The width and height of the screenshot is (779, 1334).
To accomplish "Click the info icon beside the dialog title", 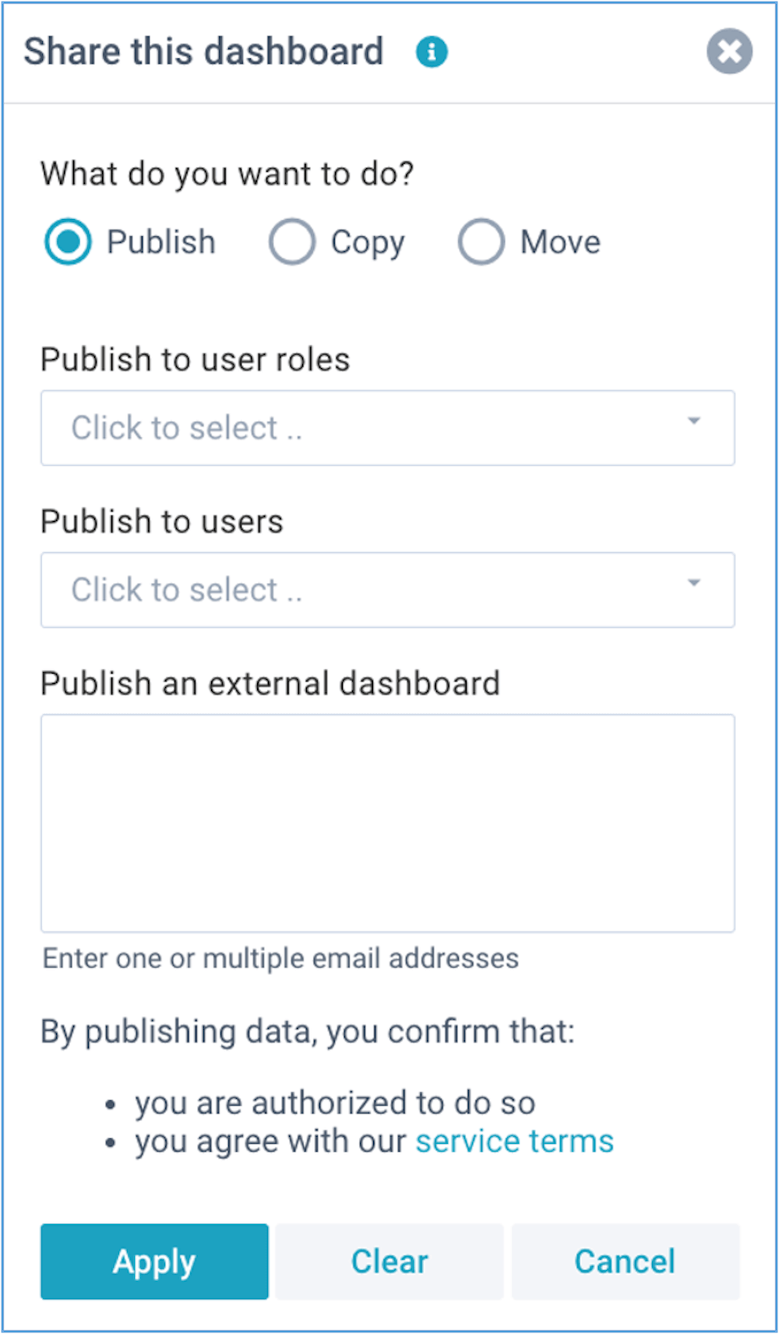I will 432,52.
